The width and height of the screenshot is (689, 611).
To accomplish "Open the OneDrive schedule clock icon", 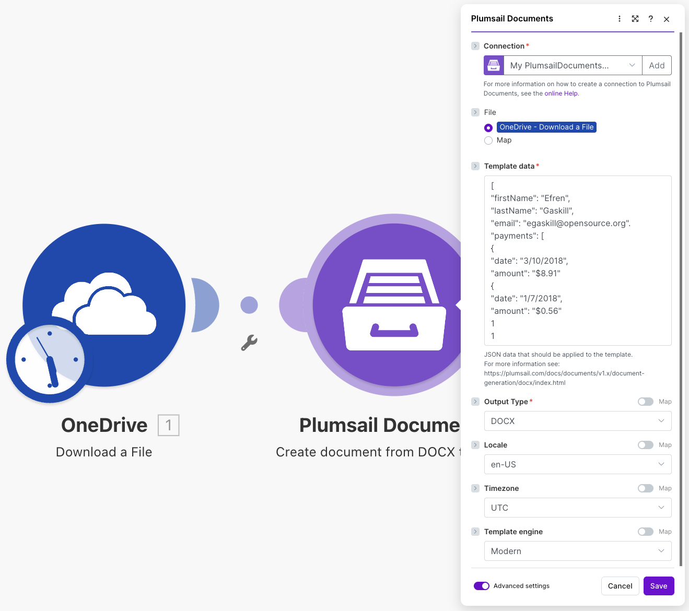I will (x=50, y=360).
